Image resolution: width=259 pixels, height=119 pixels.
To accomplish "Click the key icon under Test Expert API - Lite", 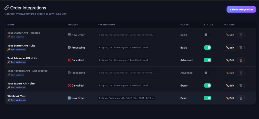I will coord(9,87).
